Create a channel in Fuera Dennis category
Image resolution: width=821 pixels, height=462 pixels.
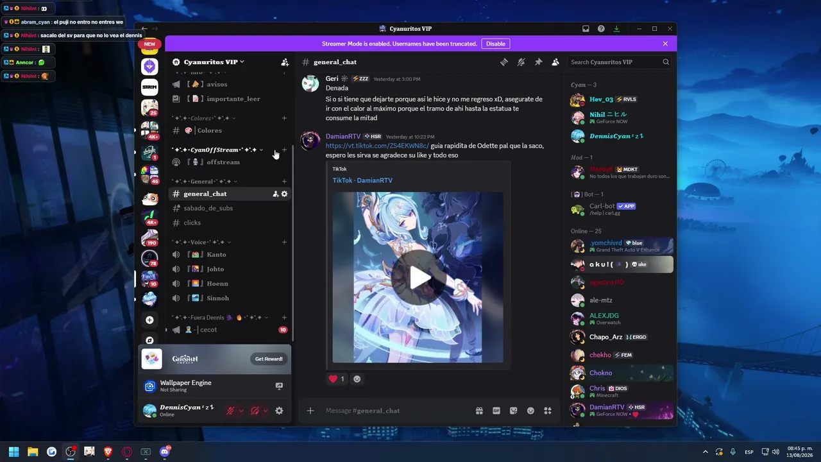pos(284,318)
